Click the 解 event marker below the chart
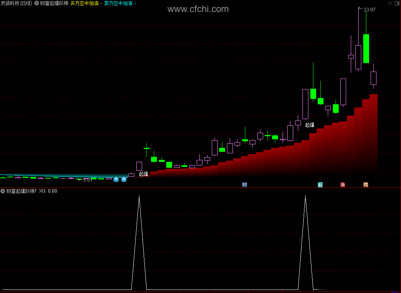Image resolution: width=401 pixels, height=293 pixels. click(x=320, y=184)
